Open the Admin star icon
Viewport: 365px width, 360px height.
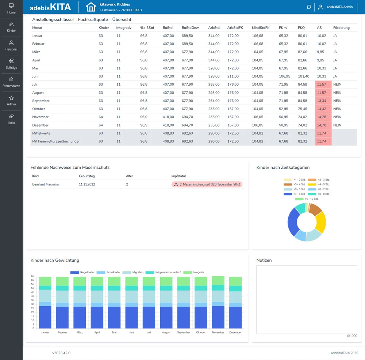(11, 98)
